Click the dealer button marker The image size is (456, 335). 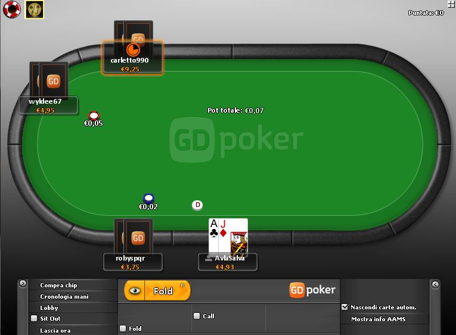click(197, 205)
